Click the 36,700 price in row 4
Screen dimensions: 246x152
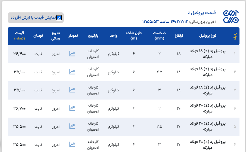coord(20,108)
